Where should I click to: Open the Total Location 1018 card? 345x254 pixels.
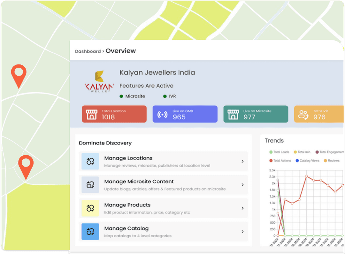pyautogui.click(x=114, y=114)
